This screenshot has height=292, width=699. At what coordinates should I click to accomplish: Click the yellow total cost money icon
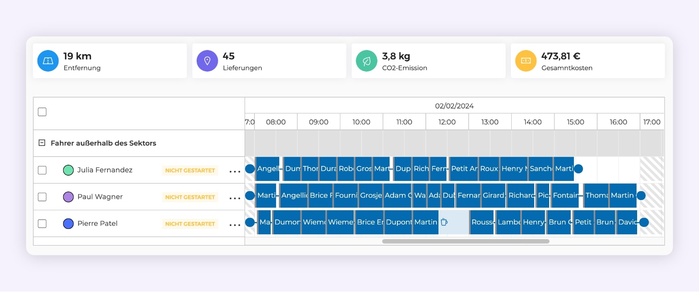click(x=526, y=61)
